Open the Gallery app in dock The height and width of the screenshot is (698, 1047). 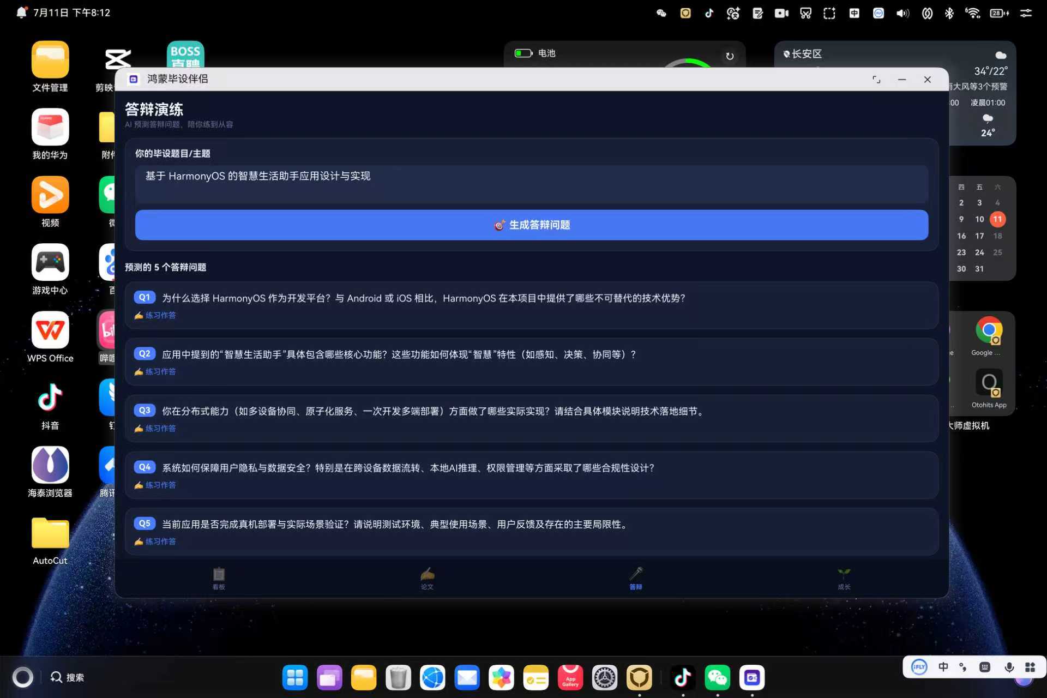point(501,678)
